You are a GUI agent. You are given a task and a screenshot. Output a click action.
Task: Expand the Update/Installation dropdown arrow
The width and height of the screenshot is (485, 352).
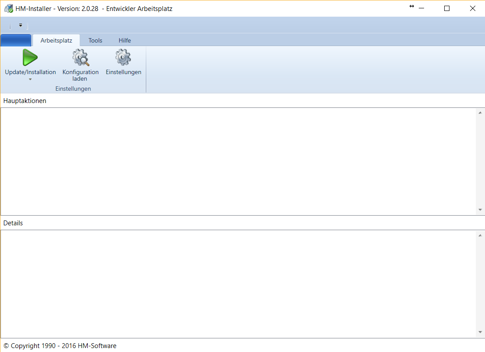[30, 79]
